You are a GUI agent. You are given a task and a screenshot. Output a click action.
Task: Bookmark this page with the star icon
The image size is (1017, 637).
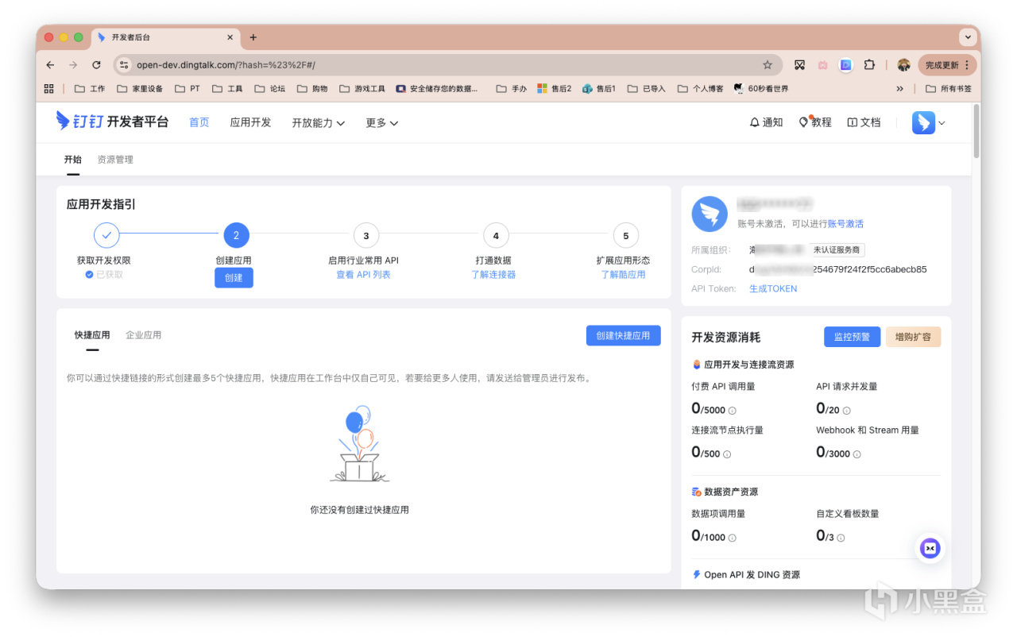pos(768,65)
